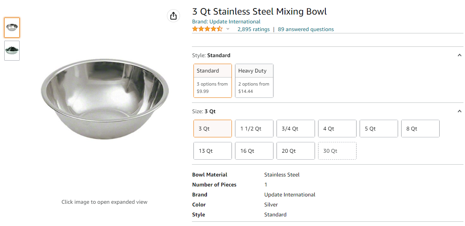465x226 pixels.
Task: Choose the 13 Qt size
Action: [213, 151]
